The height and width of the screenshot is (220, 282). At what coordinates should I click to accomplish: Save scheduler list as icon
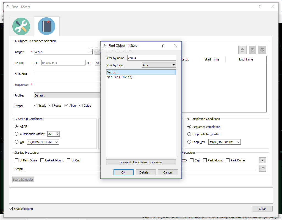tap(262, 50)
